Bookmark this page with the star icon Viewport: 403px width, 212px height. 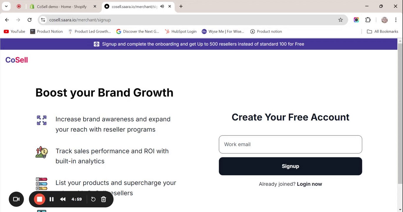[340, 20]
